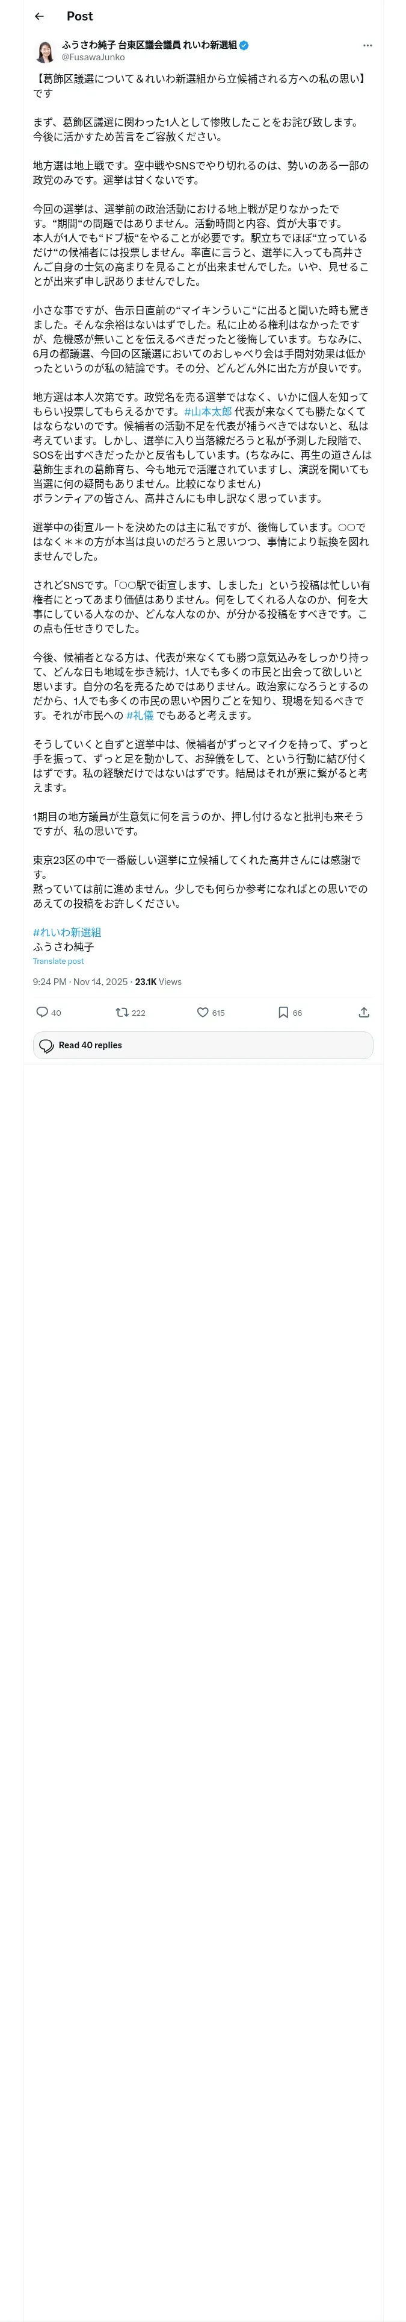Go back using the arrow icon
Viewport: 406px width, 2322px height.
tap(40, 16)
